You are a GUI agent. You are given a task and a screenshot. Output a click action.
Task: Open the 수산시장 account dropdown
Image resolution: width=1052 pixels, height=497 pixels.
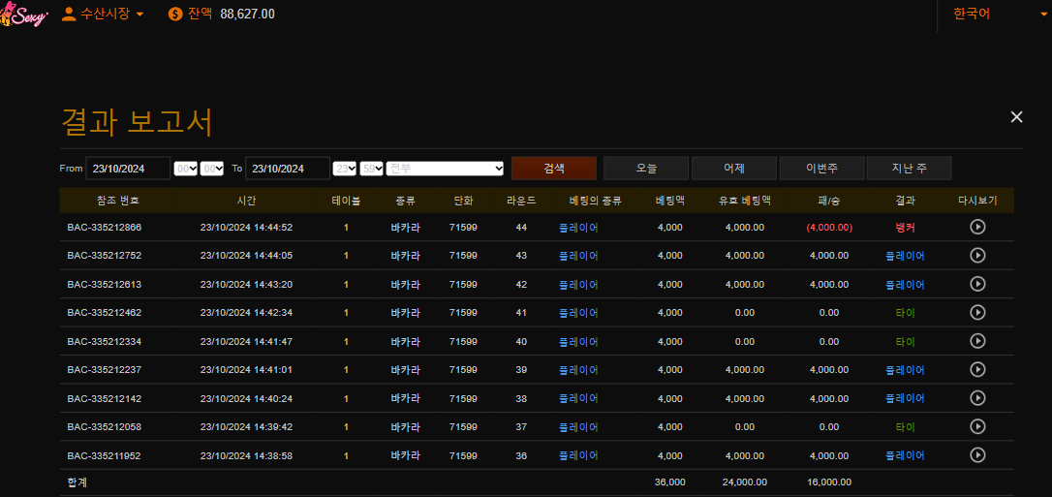tap(103, 14)
